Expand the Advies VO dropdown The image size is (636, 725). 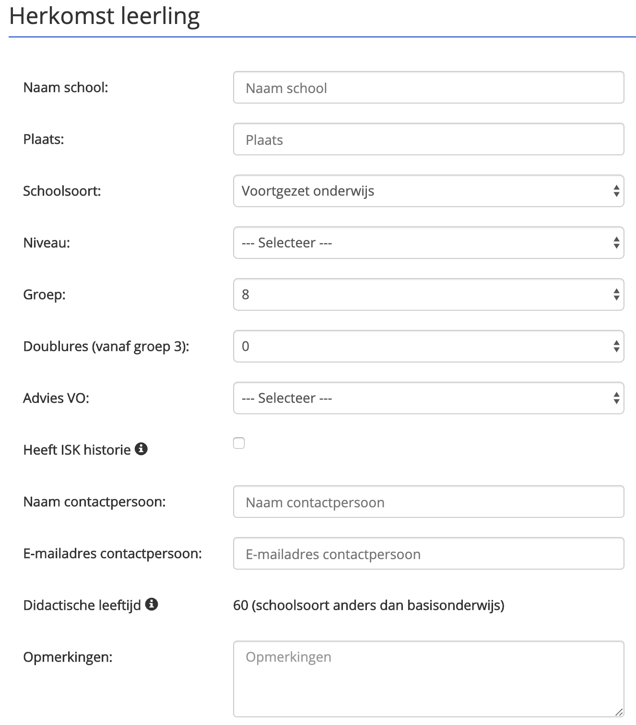pos(428,398)
